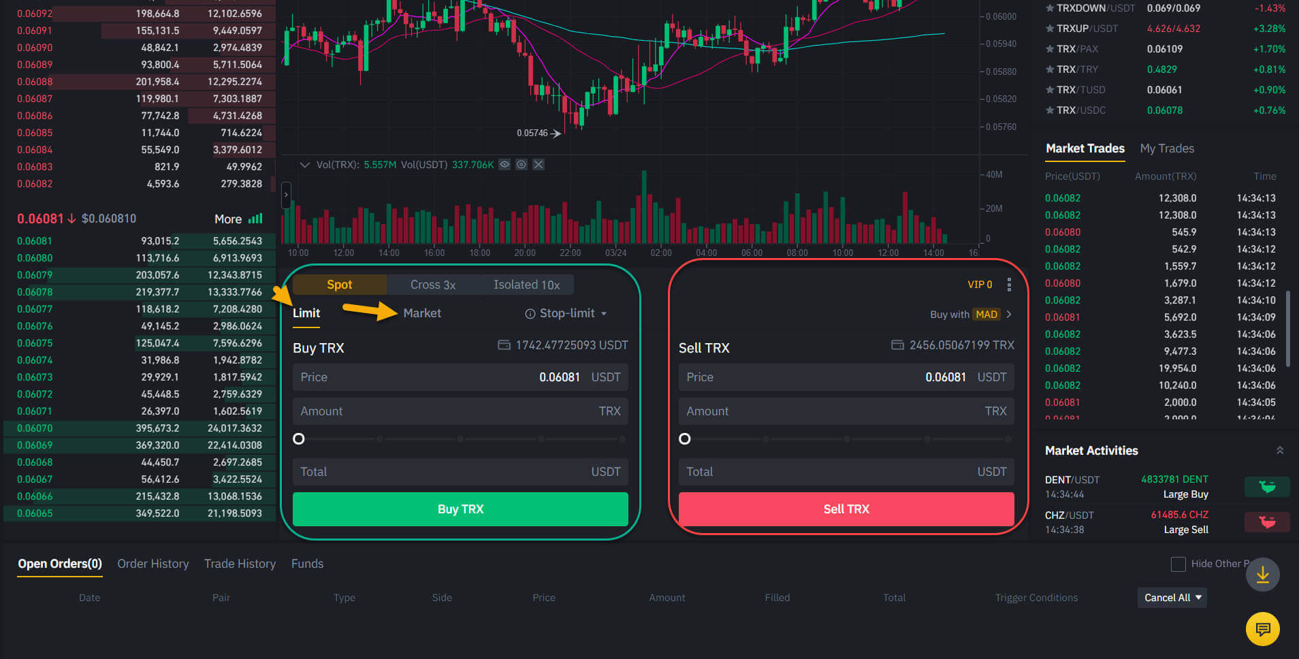Switch to My Trades tab
The width and height of the screenshot is (1299, 659).
point(1167,148)
